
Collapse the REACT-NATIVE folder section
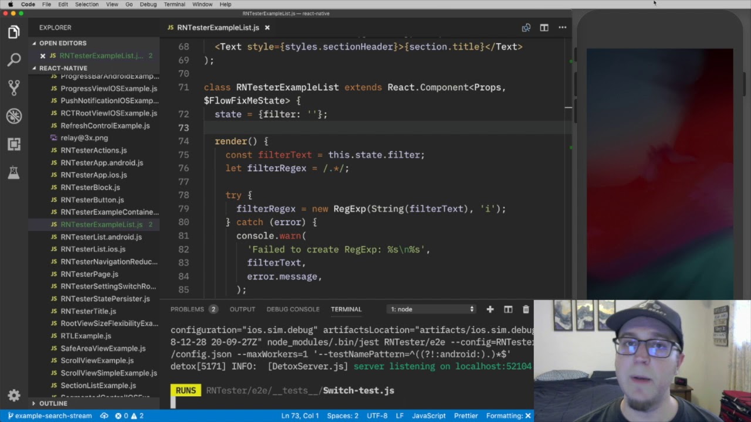(x=63, y=68)
